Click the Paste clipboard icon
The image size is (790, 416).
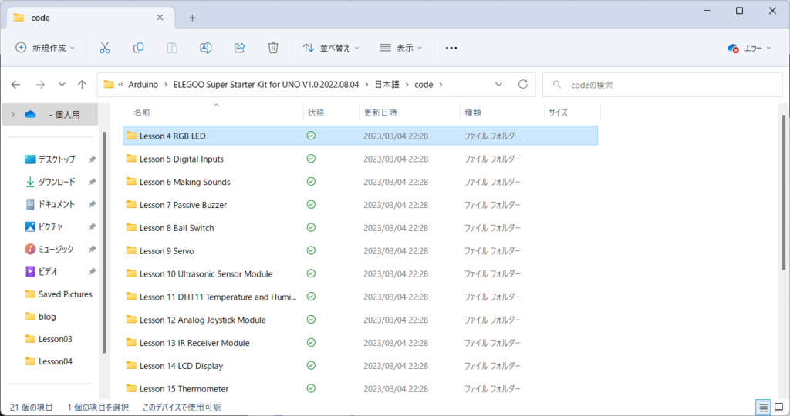click(x=172, y=48)
